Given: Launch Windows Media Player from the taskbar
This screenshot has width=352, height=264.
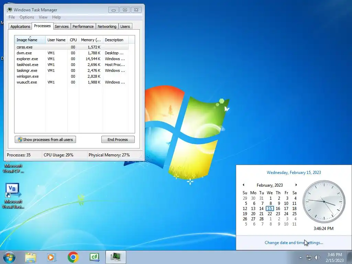Looking at the screenshot, I should click(x=52, y=257).
